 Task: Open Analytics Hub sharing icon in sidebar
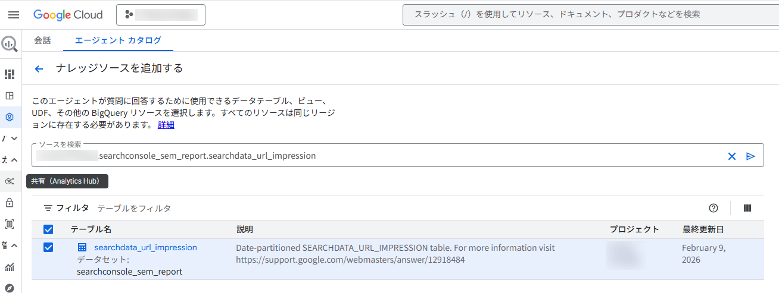10,181
